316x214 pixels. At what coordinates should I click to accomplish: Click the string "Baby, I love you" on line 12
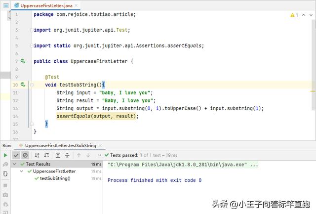(x=127, y=100)
